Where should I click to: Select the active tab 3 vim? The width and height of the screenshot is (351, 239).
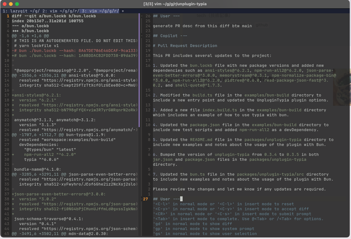pos(99,11)
